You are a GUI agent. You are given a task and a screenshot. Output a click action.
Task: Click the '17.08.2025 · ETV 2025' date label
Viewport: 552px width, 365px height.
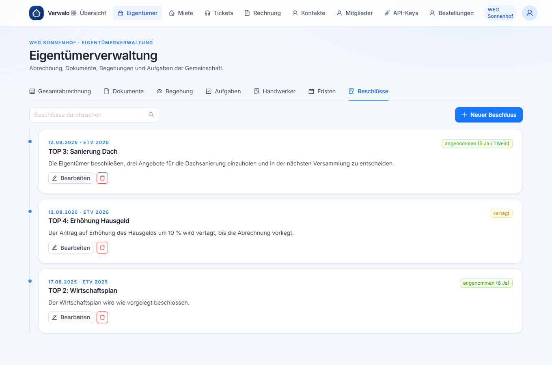78,282
